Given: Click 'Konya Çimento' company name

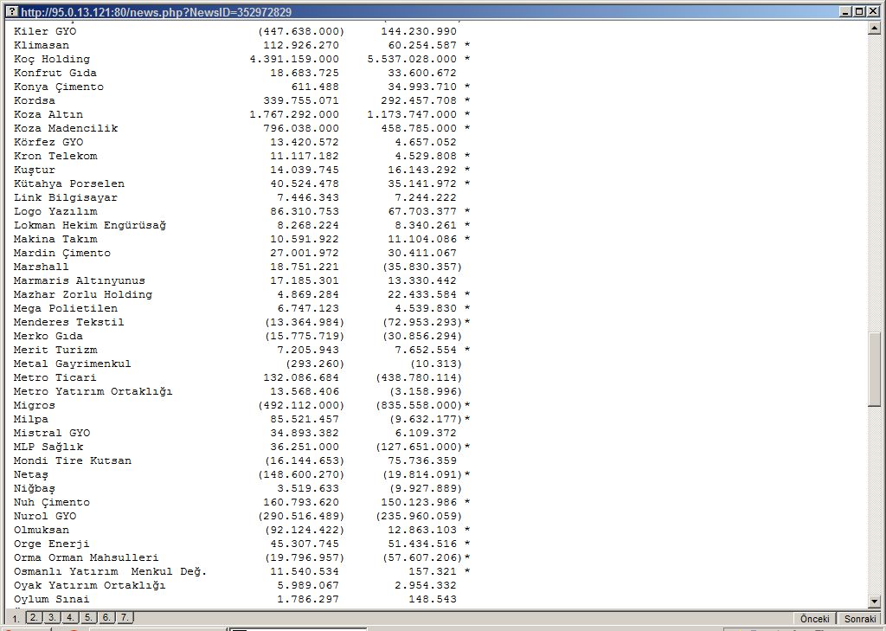Looking at the screenshot, I should [x=59, y=87].
